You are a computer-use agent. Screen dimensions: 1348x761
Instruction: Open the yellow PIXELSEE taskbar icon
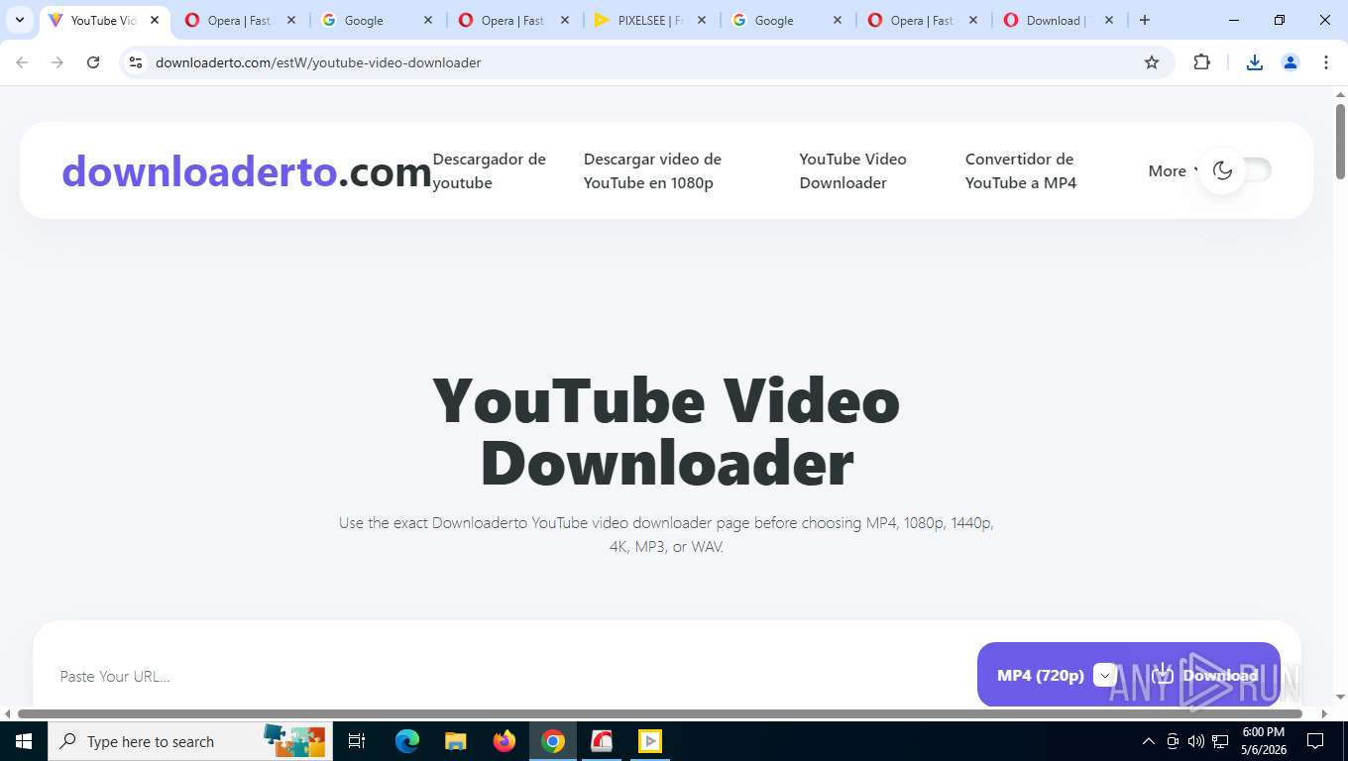650,741
